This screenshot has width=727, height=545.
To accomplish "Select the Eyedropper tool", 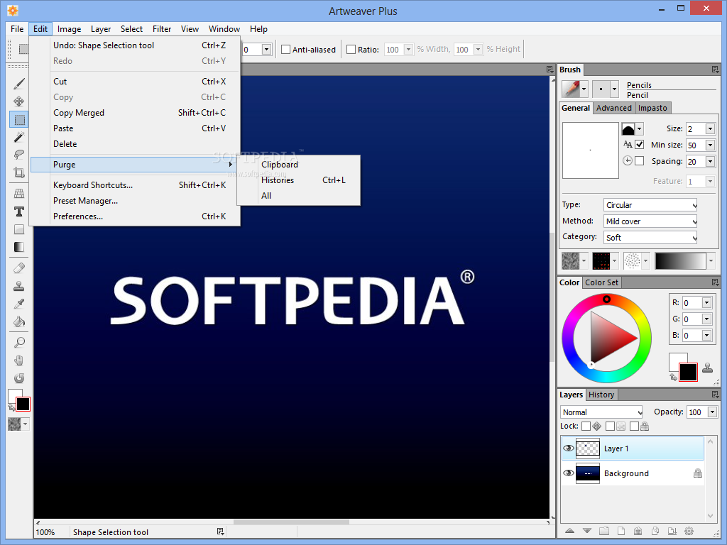I will click(x=19, y=304).
